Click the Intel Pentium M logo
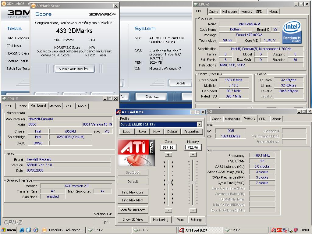This screenshot has height=234, width=312. coord(292,32)
